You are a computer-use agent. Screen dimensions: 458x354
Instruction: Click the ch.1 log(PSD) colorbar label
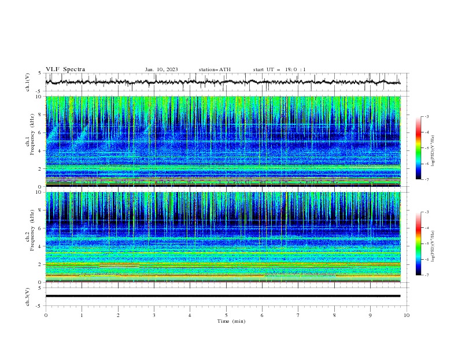coord(433,151)
